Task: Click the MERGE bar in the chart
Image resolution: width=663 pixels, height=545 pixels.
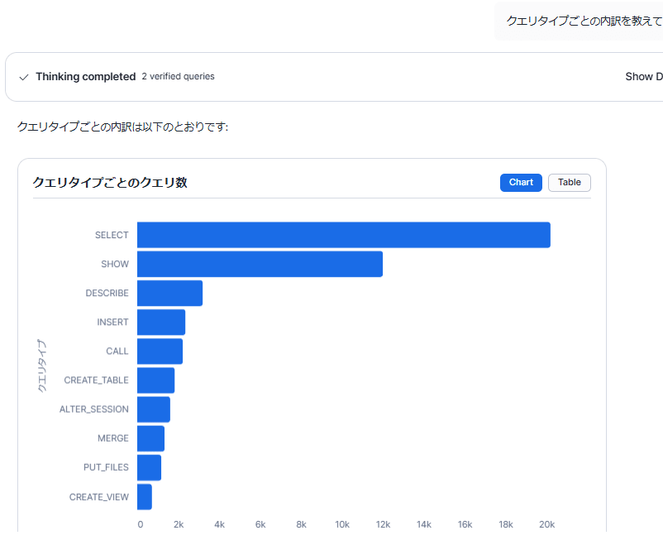Action: pos(150,438)
